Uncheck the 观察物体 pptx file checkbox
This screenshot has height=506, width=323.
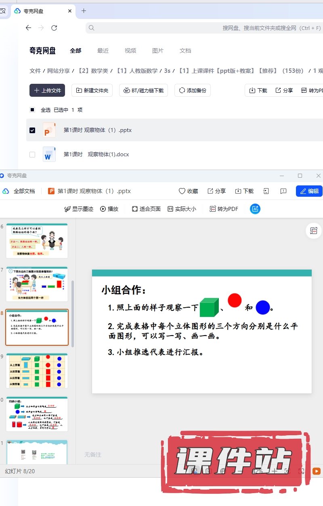[32, 130]
